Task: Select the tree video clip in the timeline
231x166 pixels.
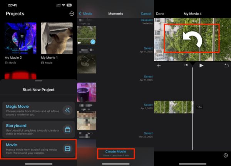Action: pyautogui.click(x=174, y=107)
